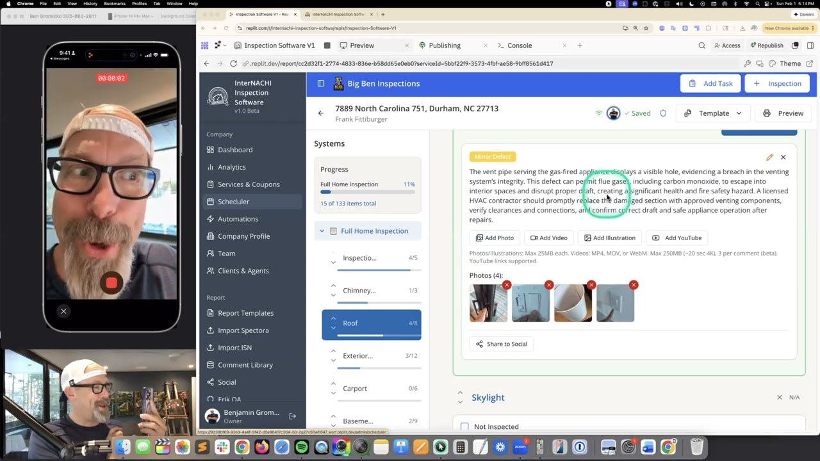Open the door photo thumbnail

pyautogui.click(x=488, y=303)
